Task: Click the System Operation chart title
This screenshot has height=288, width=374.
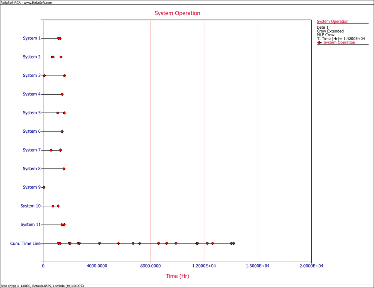Action: pyautogui.click(x=177, y=13)
